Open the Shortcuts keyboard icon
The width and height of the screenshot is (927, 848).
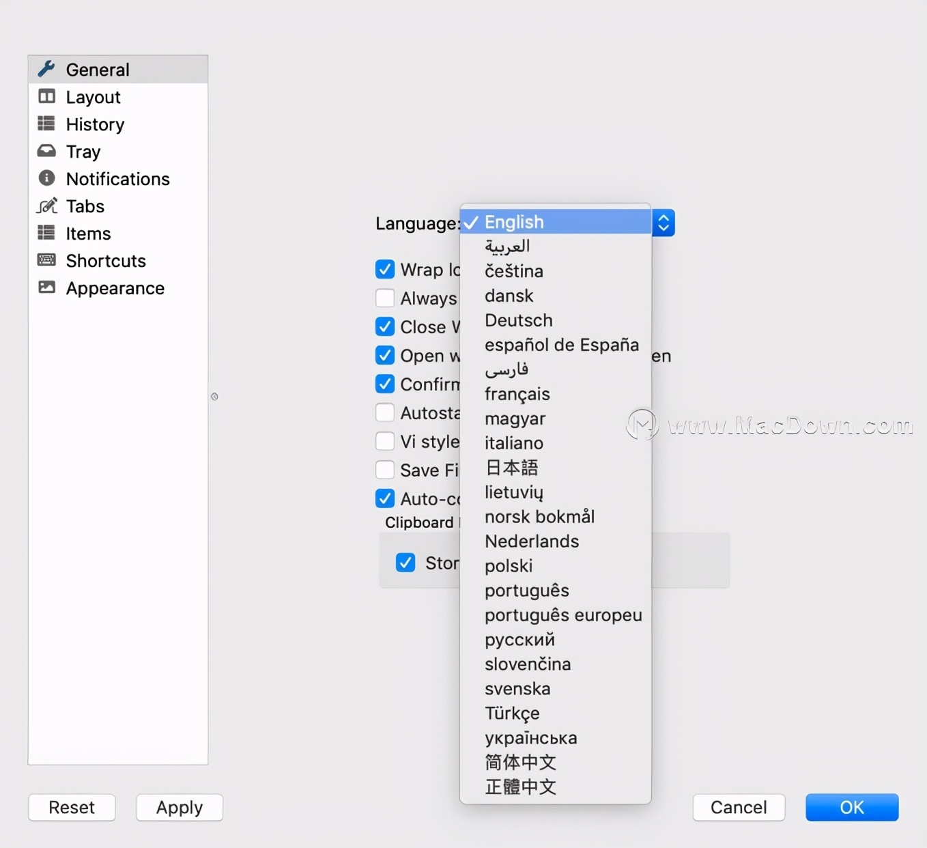(46, 260)
